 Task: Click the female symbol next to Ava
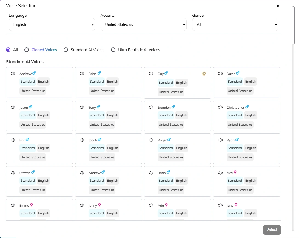tap(235, 172)
